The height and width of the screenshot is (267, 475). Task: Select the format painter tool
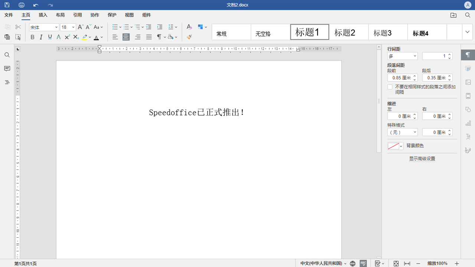coord(189,37)
